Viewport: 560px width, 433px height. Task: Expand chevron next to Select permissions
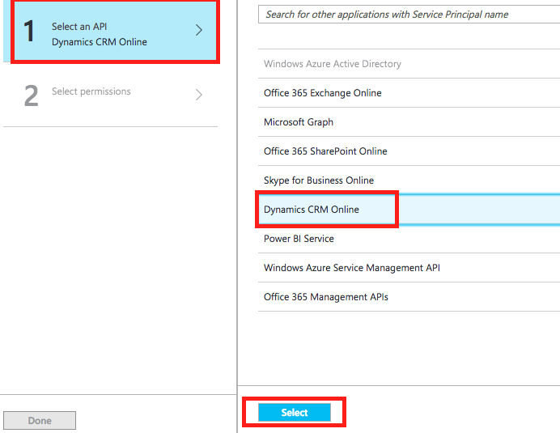(199, 95)
